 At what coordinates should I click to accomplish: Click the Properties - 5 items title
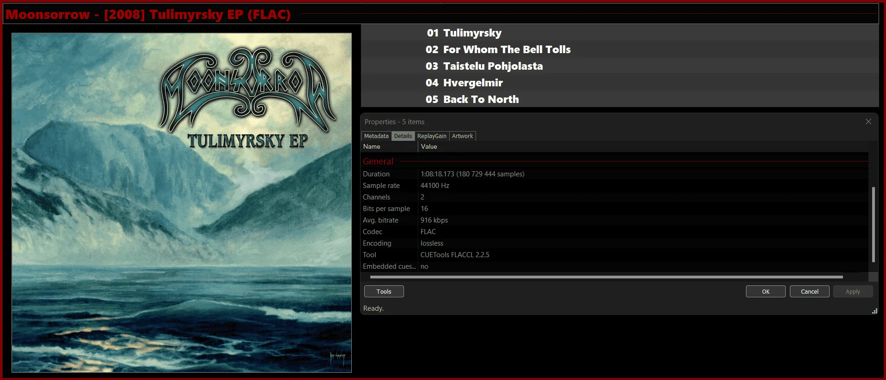pyautogui.click(x=394, y=122)
